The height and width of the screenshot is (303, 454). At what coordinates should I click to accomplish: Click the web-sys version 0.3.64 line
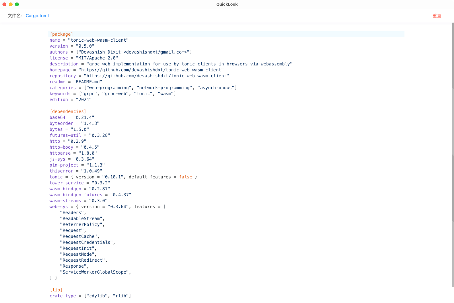(108, 207)
